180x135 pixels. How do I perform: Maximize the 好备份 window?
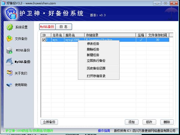click(165, 3)
